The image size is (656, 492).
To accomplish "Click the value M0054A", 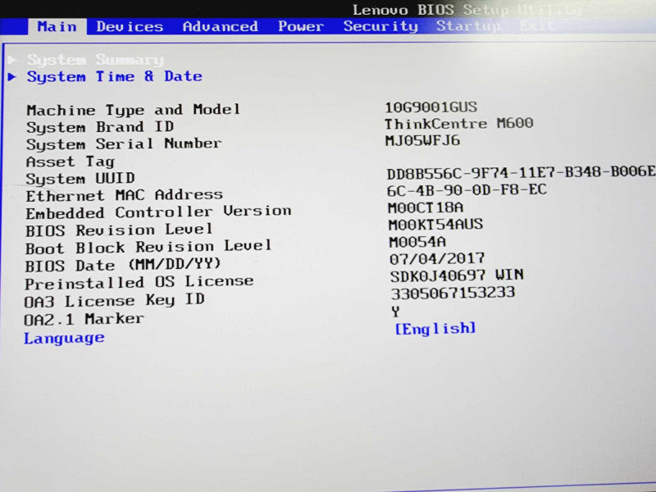I will (417, 242).
